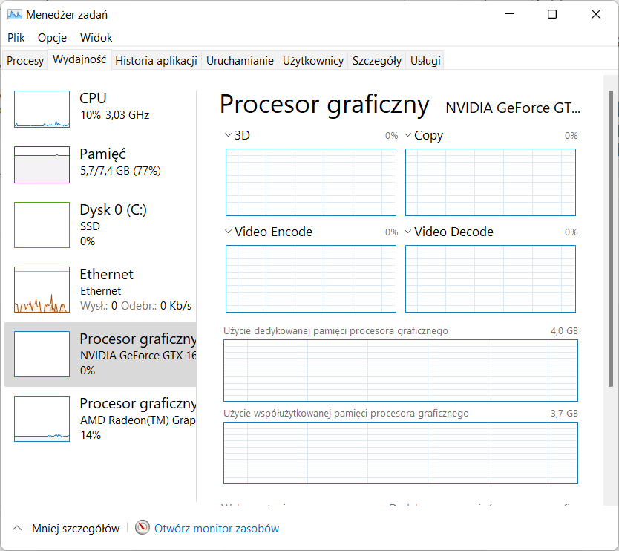Click the Otwórz monitor zasobów link
Image resolution: width=619 pixels, height=551 pixels.
click(217, 529)
